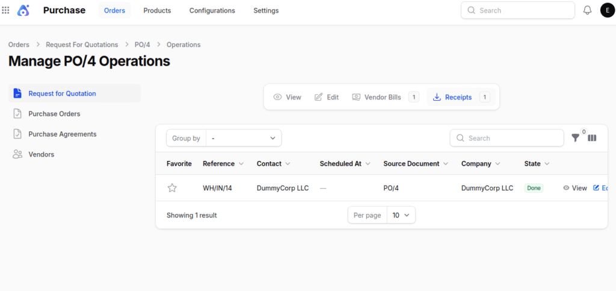Image resolution: width=616 pixels, height=291 pixels.
Task: Sort by Source Document column arrow
Action: tap(446, 164)
